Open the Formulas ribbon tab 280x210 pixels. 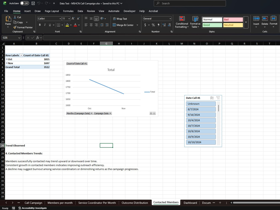click(68, 11)
